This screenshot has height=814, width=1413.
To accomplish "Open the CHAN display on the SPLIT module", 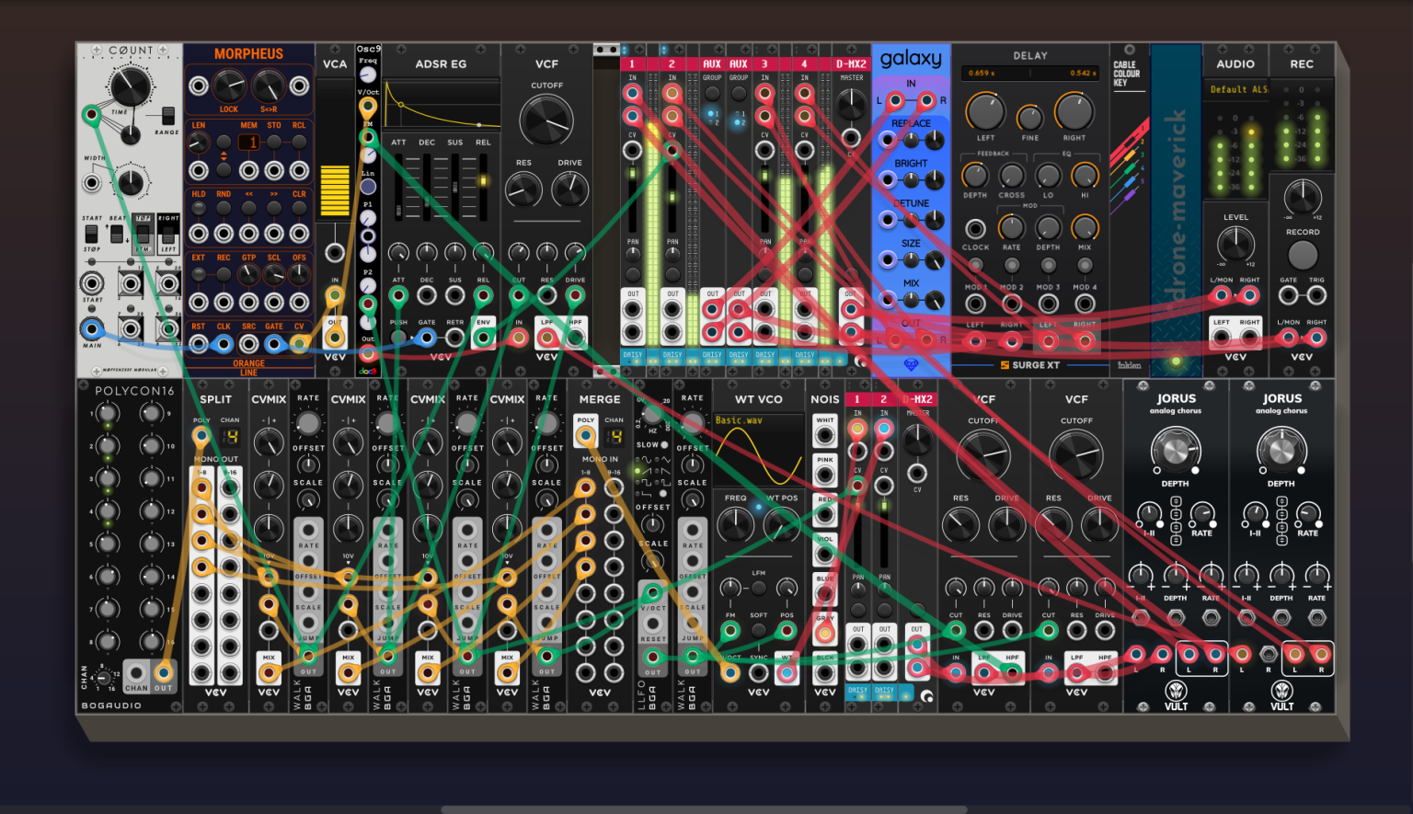I will 230,436.
